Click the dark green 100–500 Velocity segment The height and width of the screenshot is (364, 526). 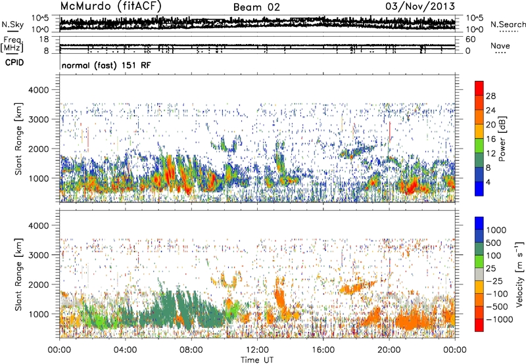[x=479, y=249]
